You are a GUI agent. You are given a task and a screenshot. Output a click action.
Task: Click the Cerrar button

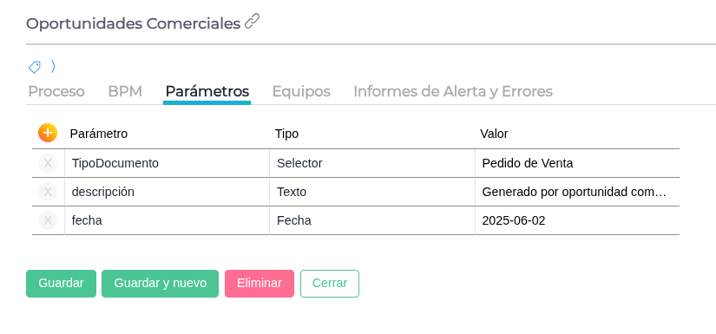pos(330,284)
